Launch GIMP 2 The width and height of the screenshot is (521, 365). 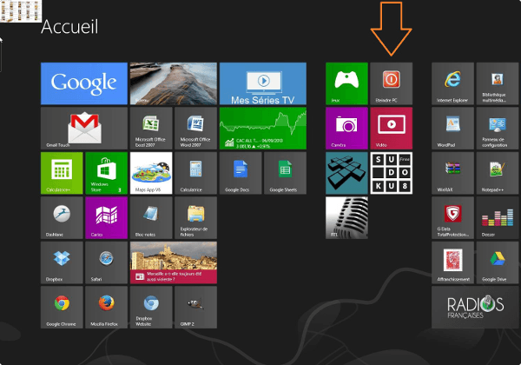195,307
